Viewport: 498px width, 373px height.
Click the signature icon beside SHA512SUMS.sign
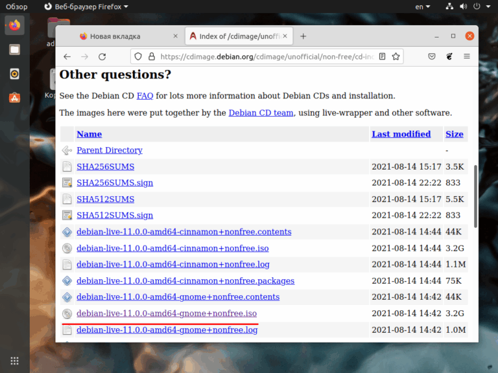pos(67,216)
